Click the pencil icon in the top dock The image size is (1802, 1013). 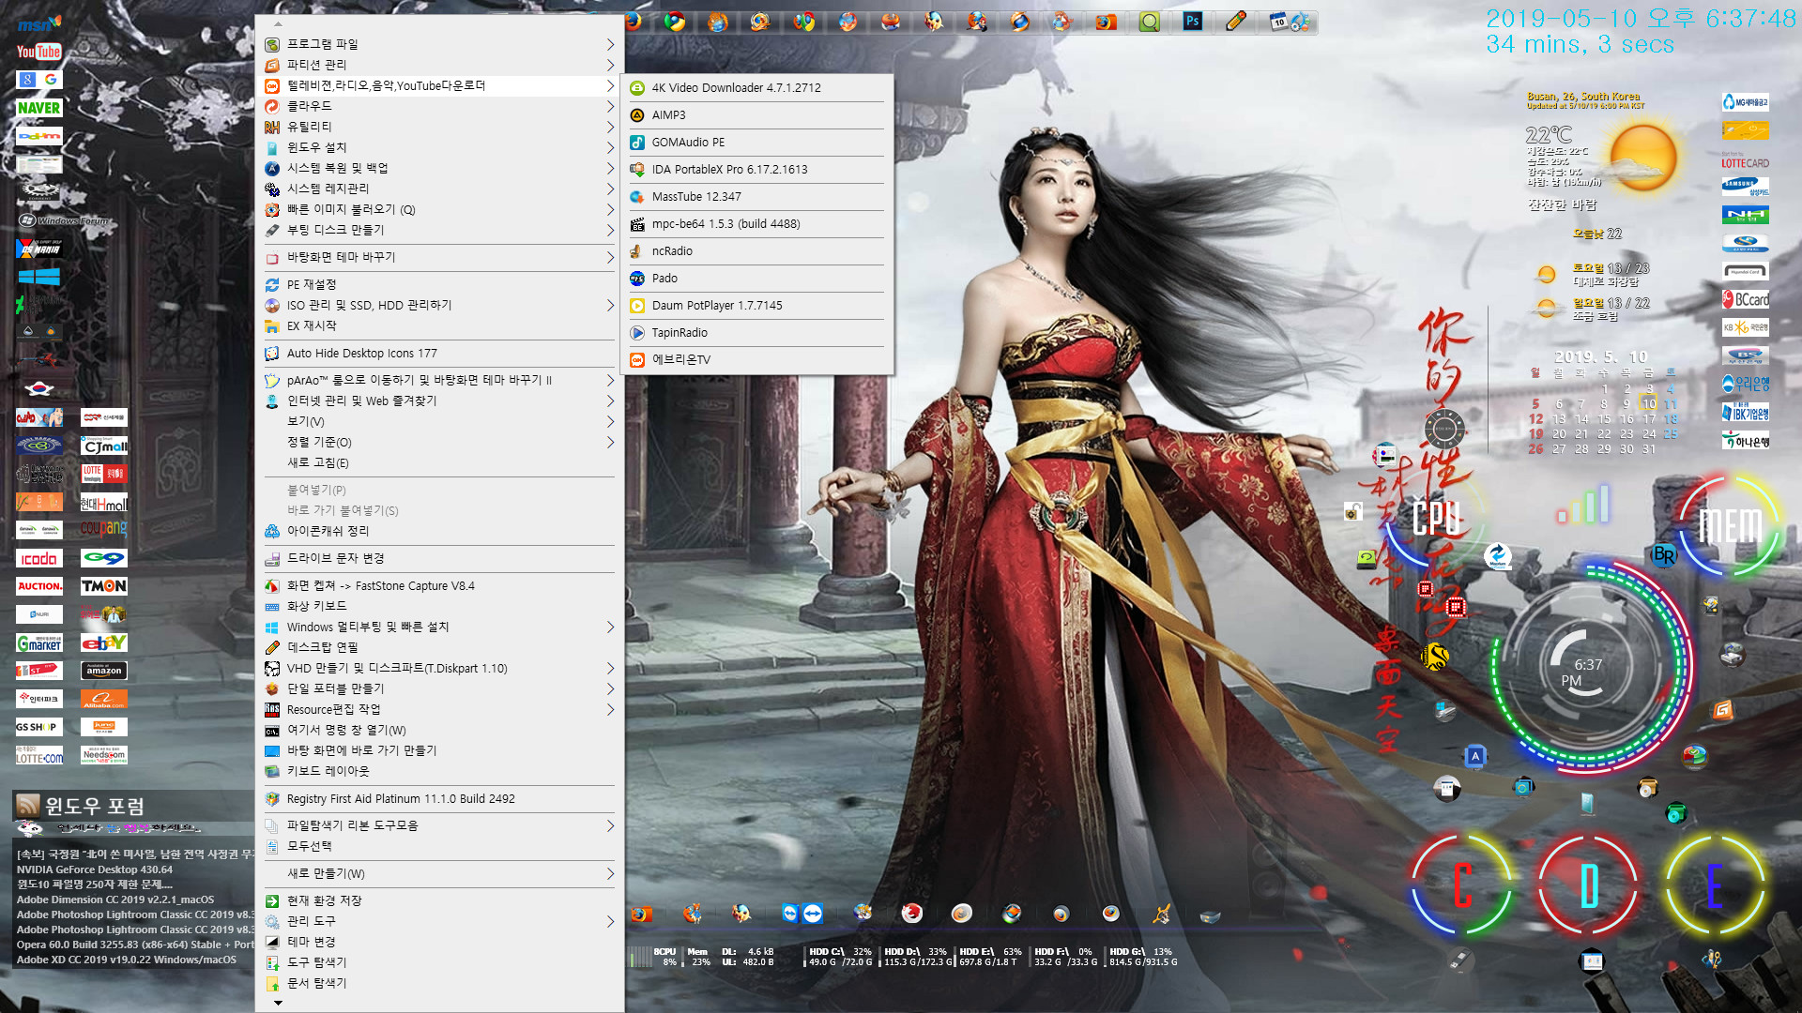click(1236, 21)
